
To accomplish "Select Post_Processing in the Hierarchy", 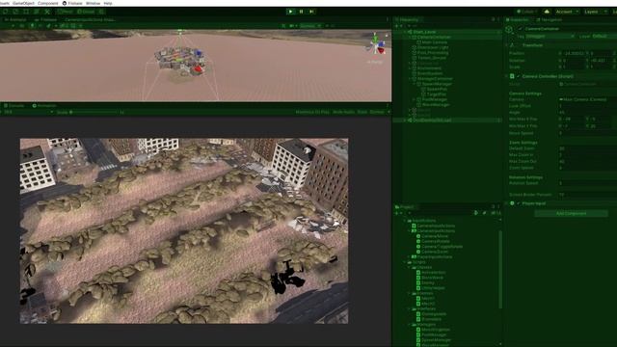I will (433, 52).
